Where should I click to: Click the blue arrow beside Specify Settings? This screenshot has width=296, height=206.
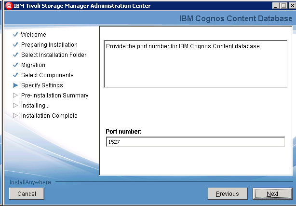15,85
